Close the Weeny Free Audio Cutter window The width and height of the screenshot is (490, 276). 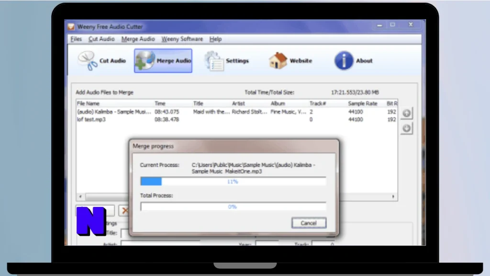click(411, 25)
